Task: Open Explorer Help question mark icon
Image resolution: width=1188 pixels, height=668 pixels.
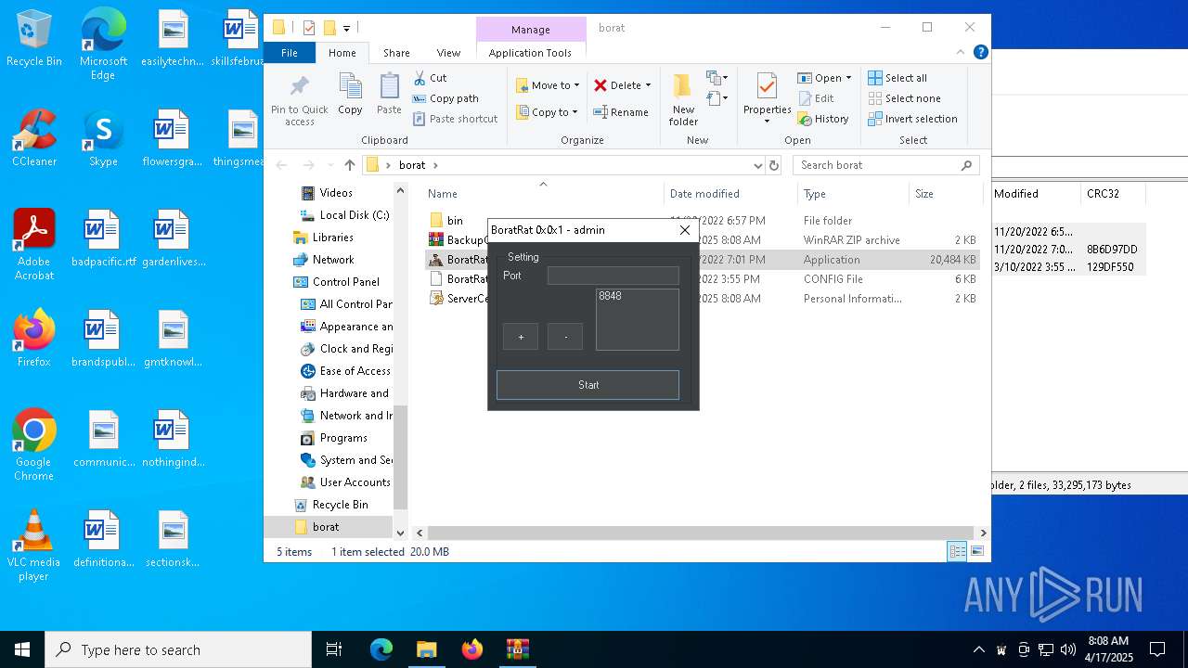Action: [x=980, y=53]
